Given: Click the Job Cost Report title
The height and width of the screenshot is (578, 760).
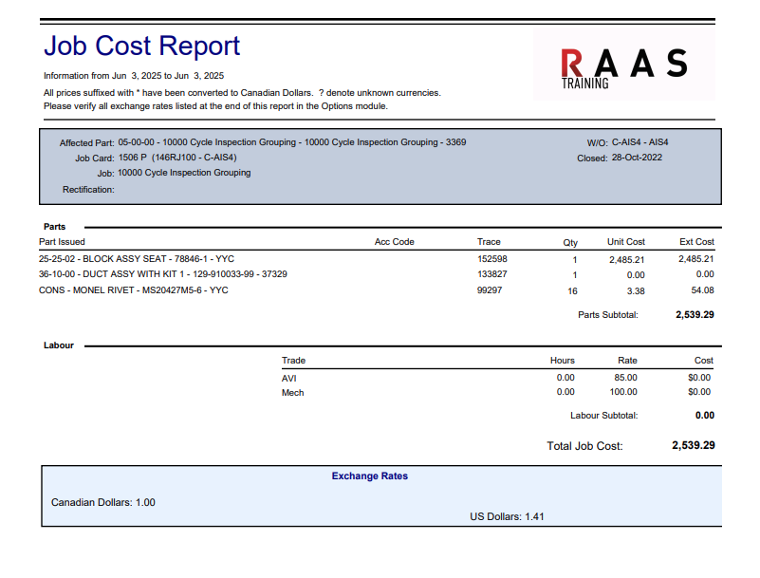Looking at the screenshot, I should tap(141, 46).
